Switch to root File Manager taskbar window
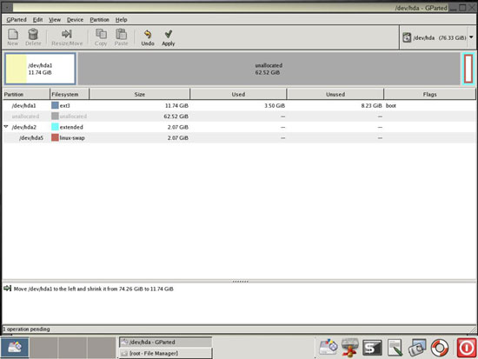Screen dimensions: 478x359 [x=165, y=353]
